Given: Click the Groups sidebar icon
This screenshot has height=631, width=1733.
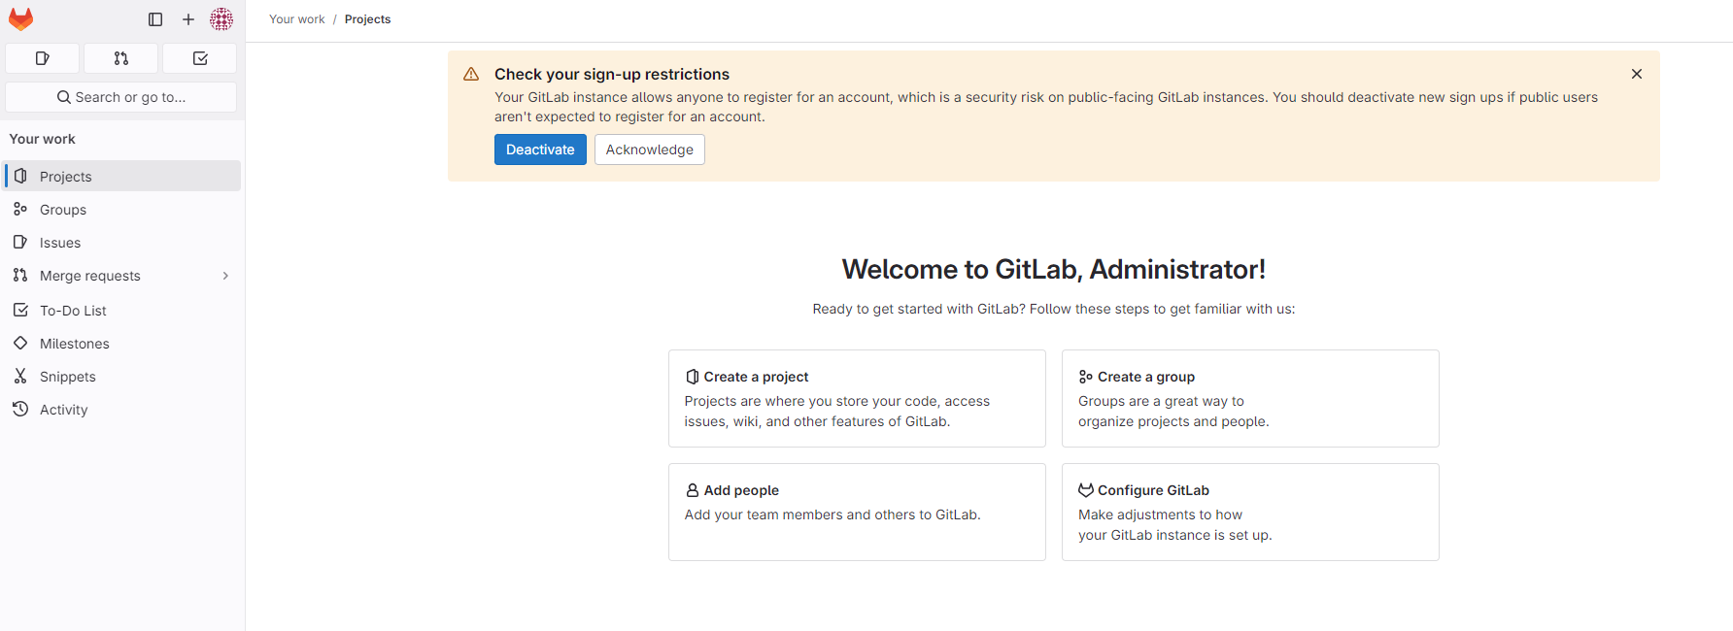Looking at the screenshot, I should click(20, 209).
